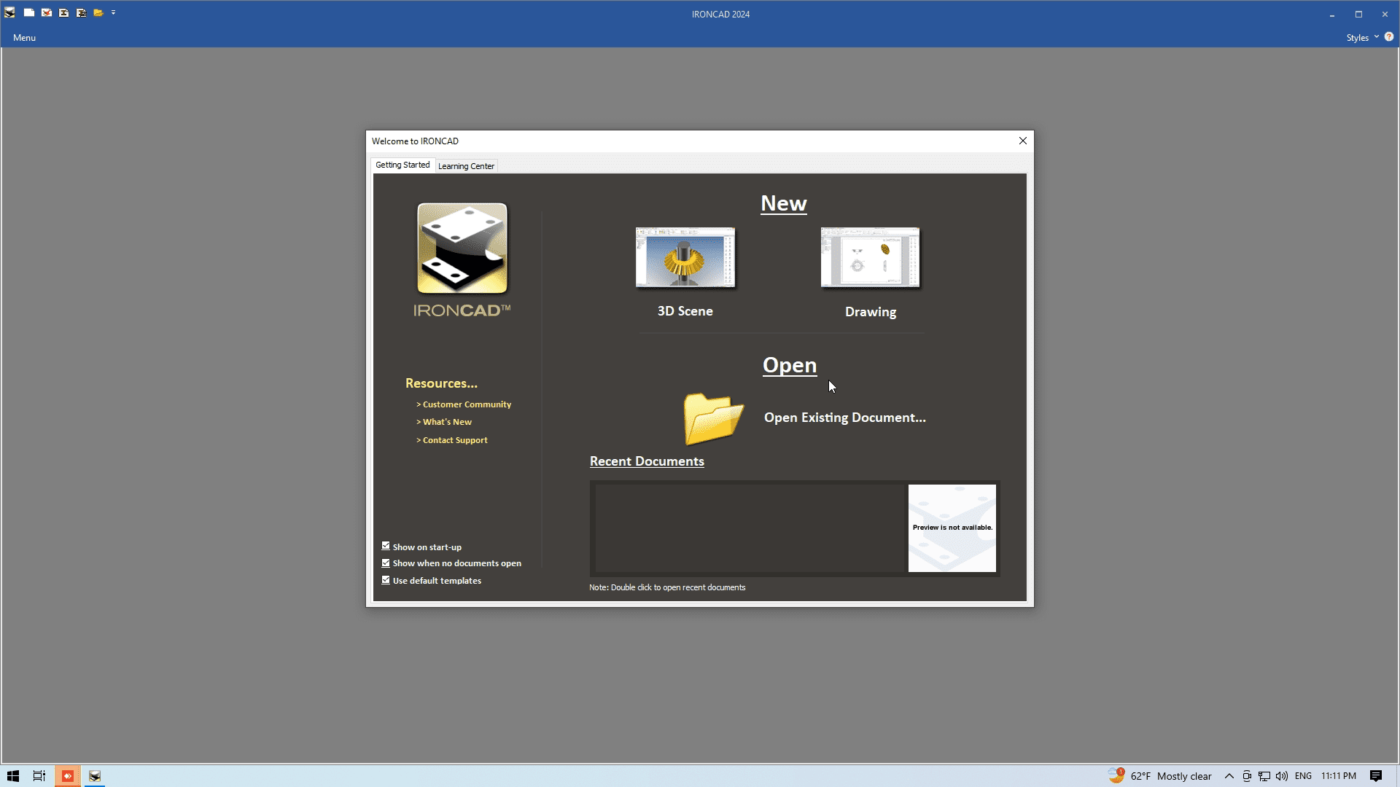Switch to the Getting Started tab
The height and width of the screenshot is (787, 1400).
click(x=402, y=165)
